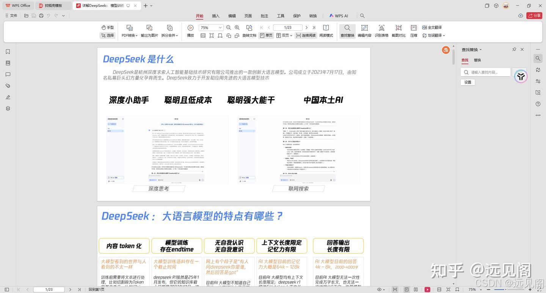This screenshot has height=293, width=546.
Task: Click the ribbon page number field 1/23
Action: [288, 28]
